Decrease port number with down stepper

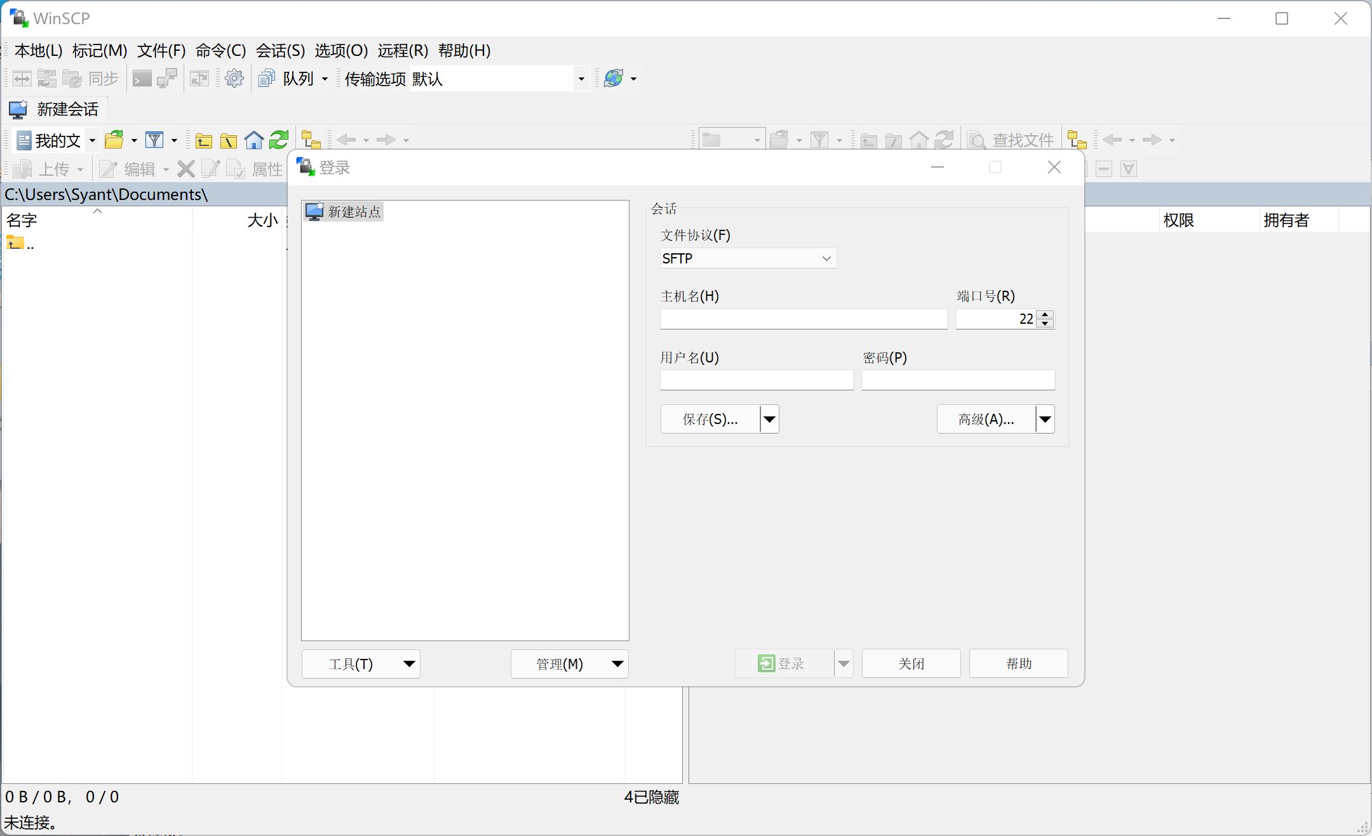tap(1045, 324)
